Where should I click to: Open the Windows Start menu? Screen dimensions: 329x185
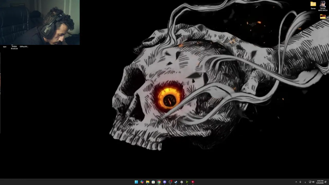[x=136, y=182]
